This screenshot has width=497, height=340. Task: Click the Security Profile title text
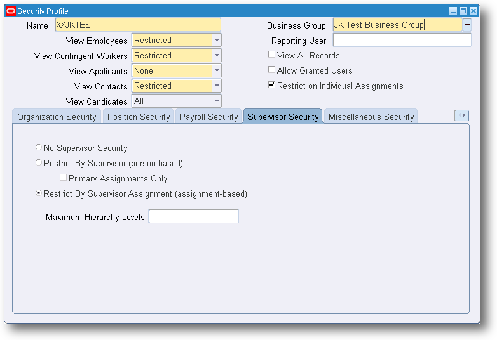(43, 11)
